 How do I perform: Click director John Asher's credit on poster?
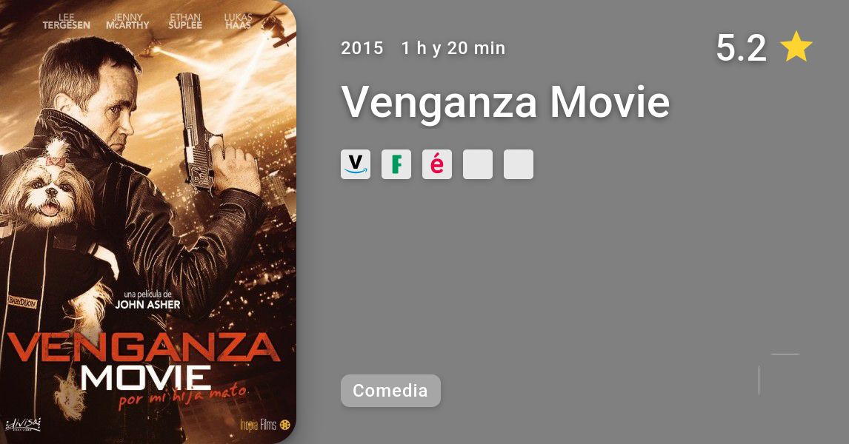tap(148, 300)
